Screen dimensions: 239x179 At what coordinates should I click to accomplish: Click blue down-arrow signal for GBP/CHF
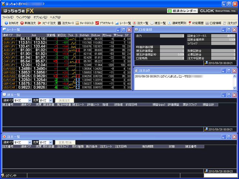coord(78,84)
